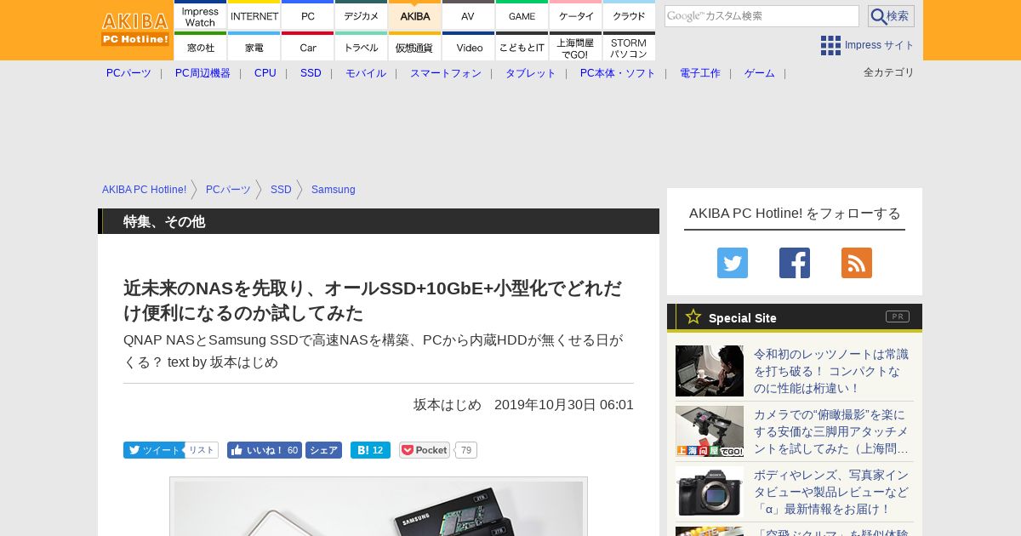
Task: Click the Twitter リスト button
Action: (202, 450)
